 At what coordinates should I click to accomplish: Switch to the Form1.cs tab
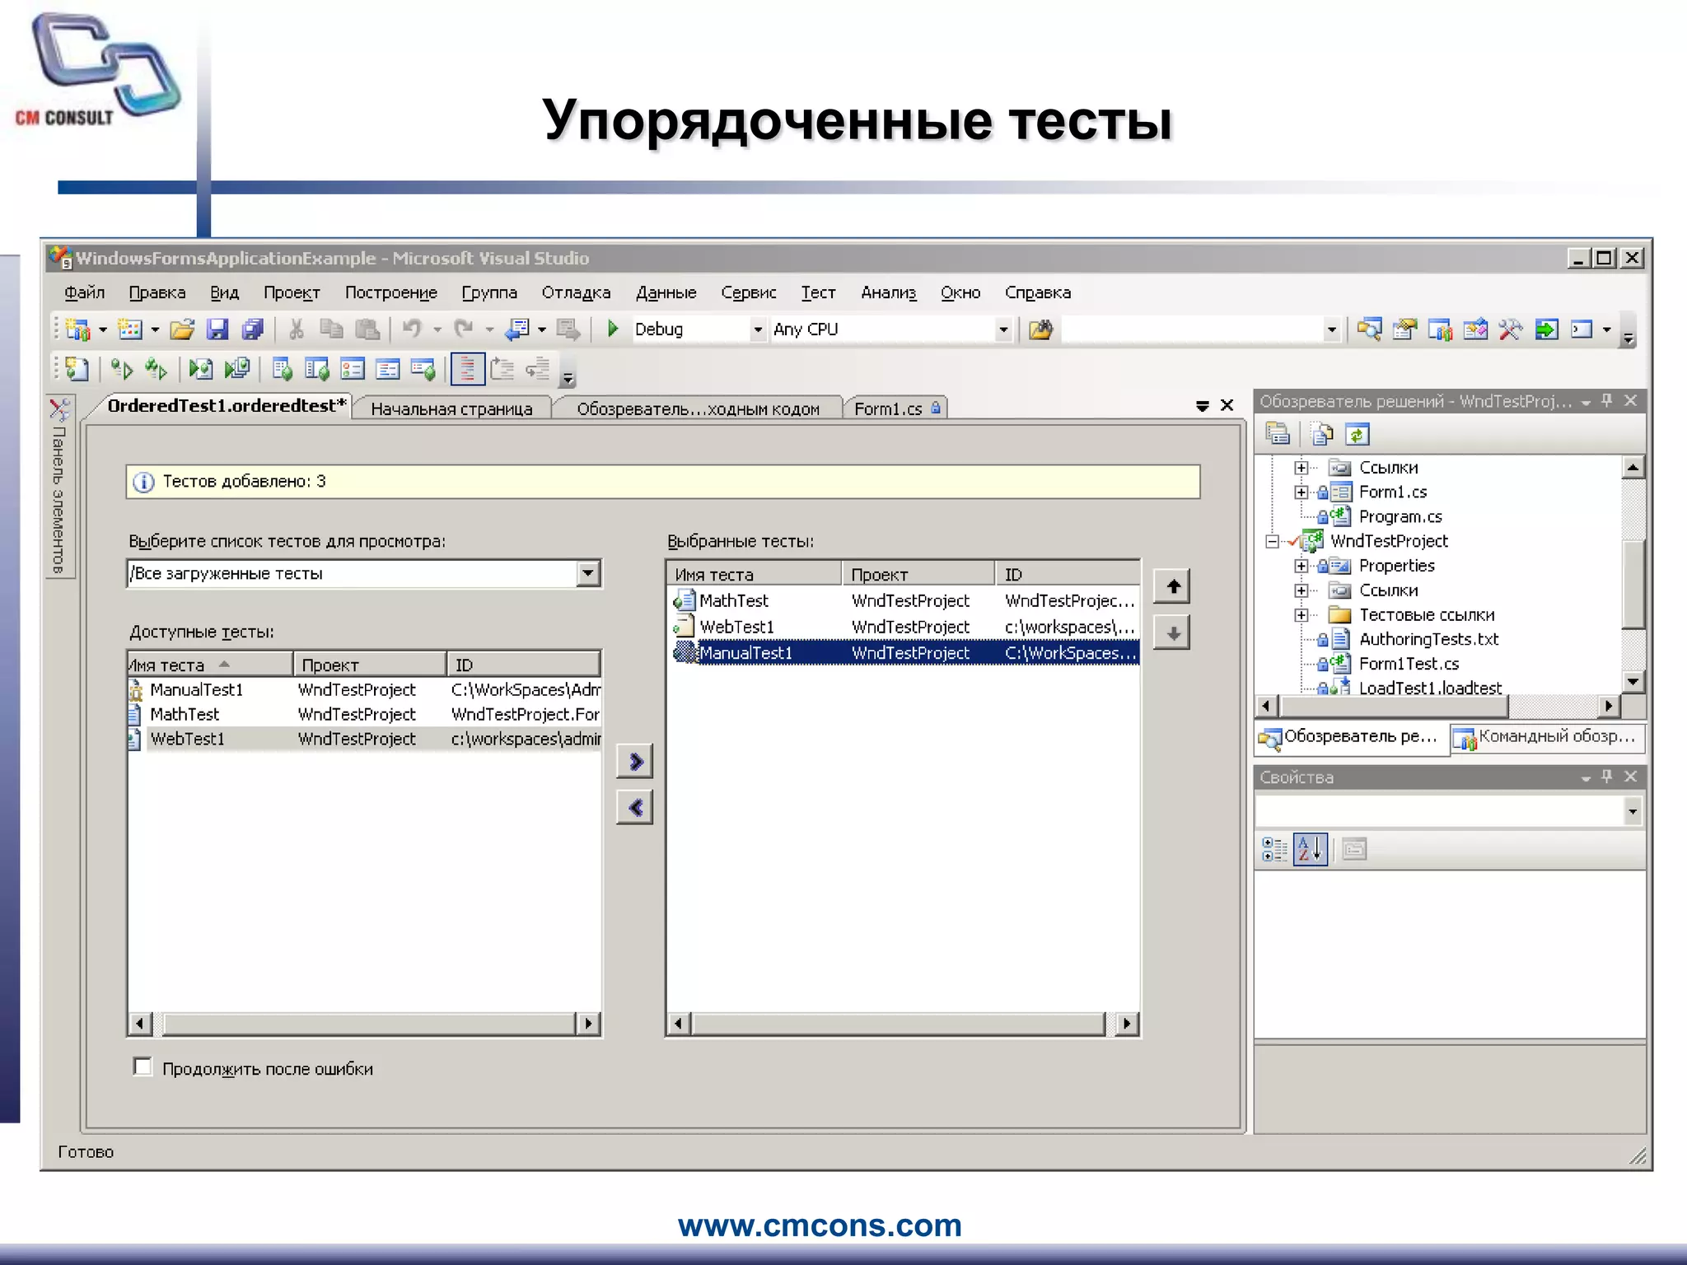tap(895, 408)
